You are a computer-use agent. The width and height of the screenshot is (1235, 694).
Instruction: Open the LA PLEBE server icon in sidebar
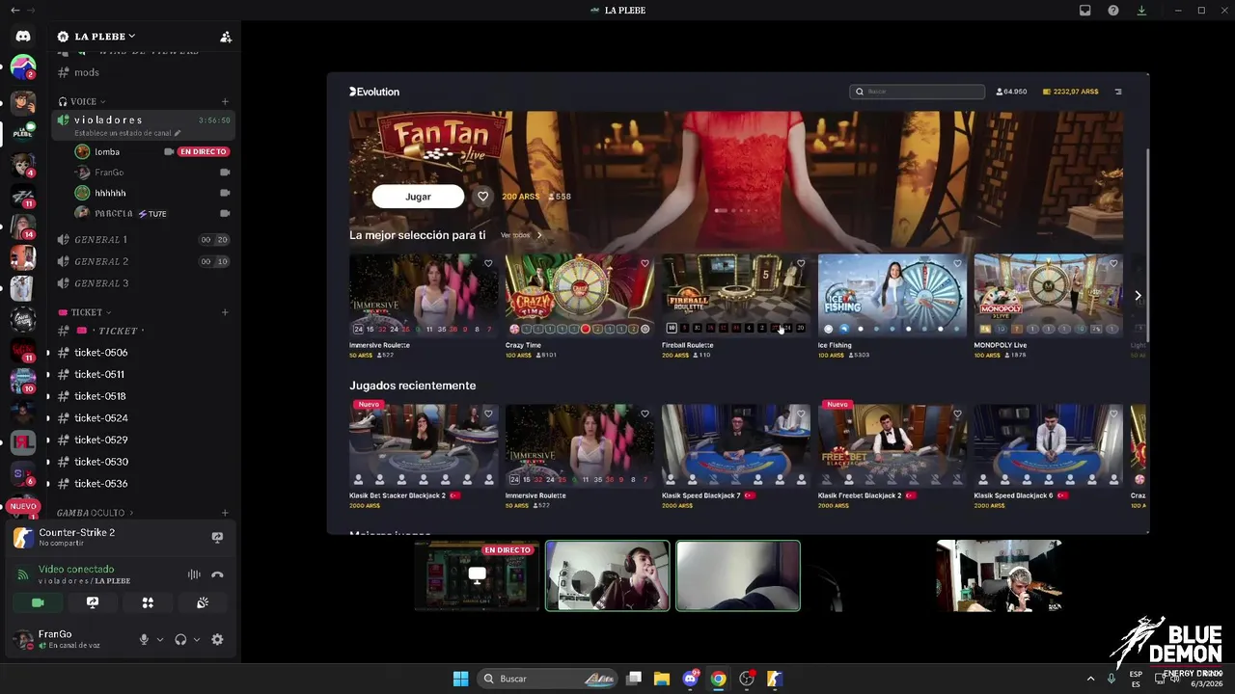tap(23, 132)
